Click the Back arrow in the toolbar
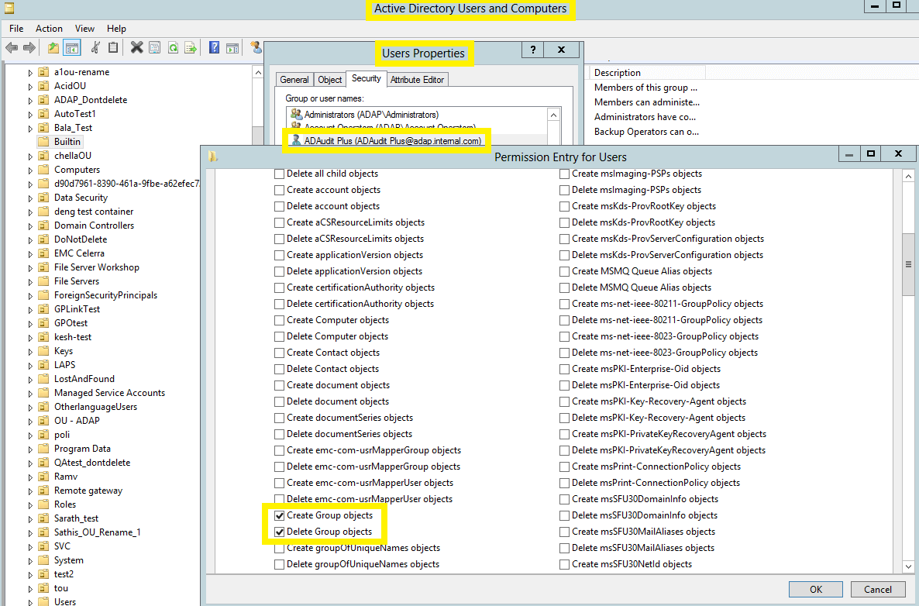Image resolution: width=919 pixels, height=606 pixels. click(x=12, y=48)
